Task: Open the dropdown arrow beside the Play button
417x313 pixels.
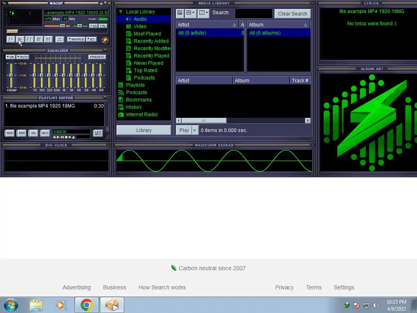Action: pos(195,130)
